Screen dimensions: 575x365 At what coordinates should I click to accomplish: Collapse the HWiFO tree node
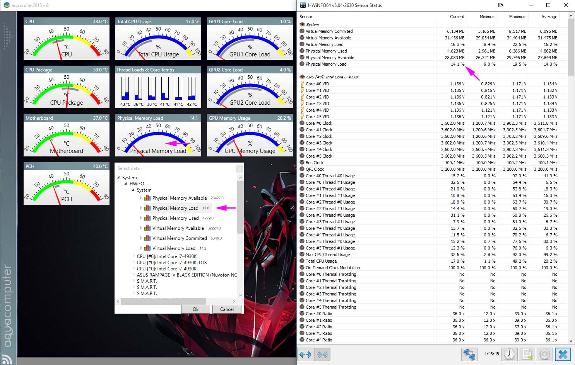click(126, 184)
